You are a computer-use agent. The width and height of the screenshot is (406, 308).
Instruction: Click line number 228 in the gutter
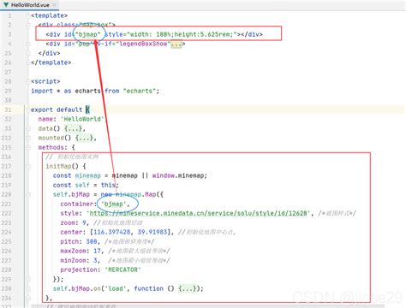pyautogui.click(x=6, y=269)
